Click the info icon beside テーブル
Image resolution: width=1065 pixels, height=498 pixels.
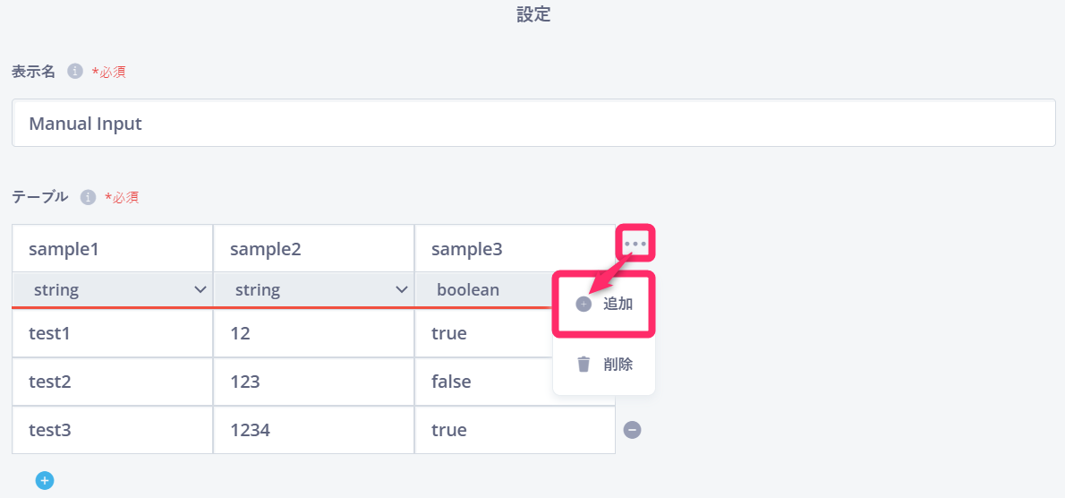click(88, 197)
